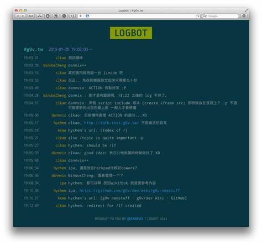The height and width of the screenshot is (245, 262).
Task: Click message 'hychen: redirect for /lf created'
Action: (x=104, y=206)
